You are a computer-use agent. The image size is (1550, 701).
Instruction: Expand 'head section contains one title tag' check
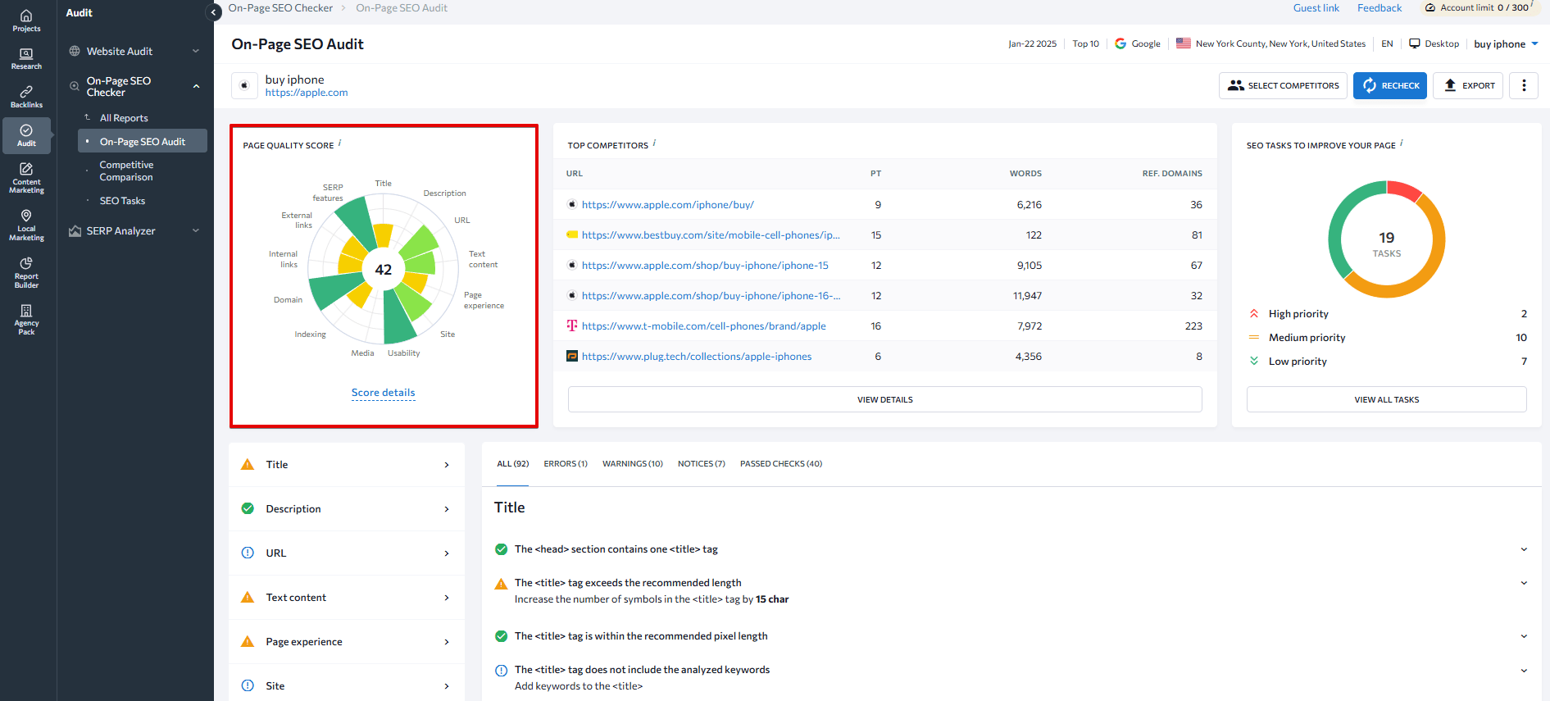[x=1524, y=549]
